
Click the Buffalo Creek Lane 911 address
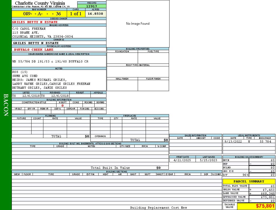[34, 50]
